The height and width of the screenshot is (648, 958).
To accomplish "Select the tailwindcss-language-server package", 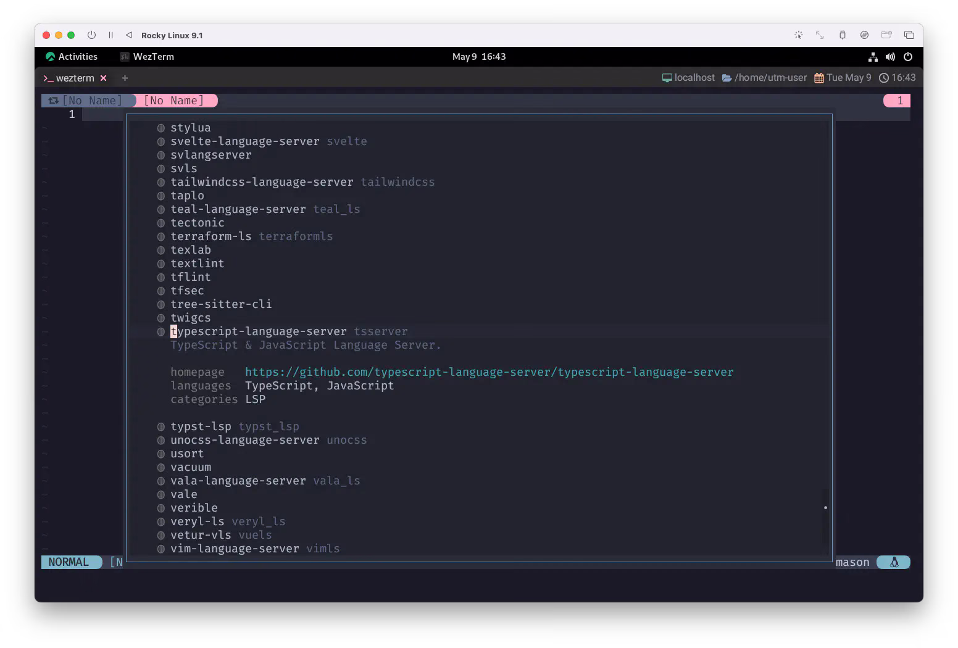I will click(262, 182).
